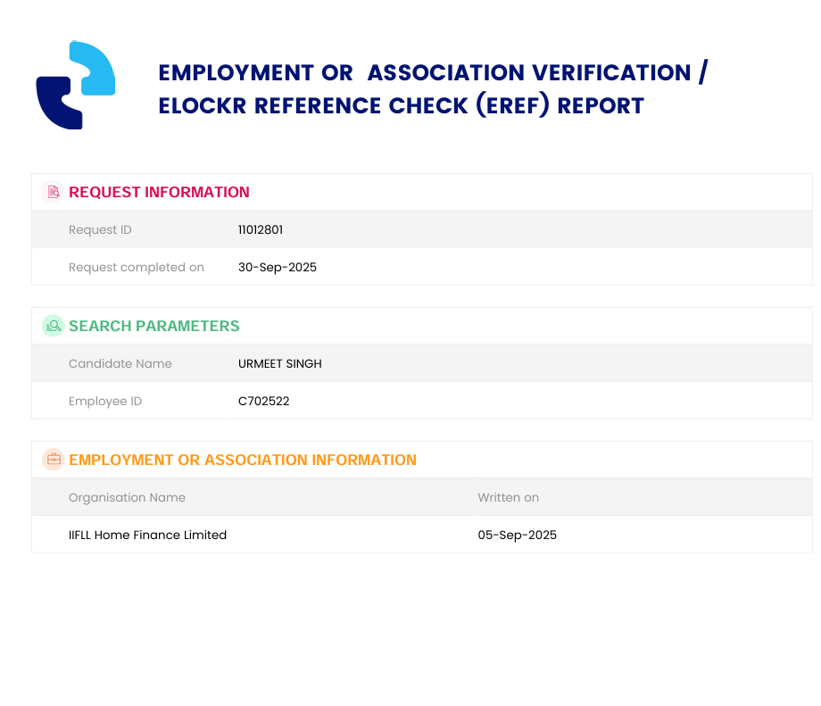Click the Written on column header
The height and width of the screenshot is (706, 821).
pyautogui.click(x=508, y=498)
